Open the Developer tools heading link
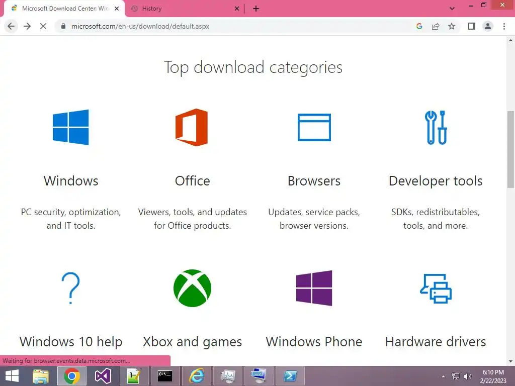Screen dimensions: 515x386 click(436, 181)
